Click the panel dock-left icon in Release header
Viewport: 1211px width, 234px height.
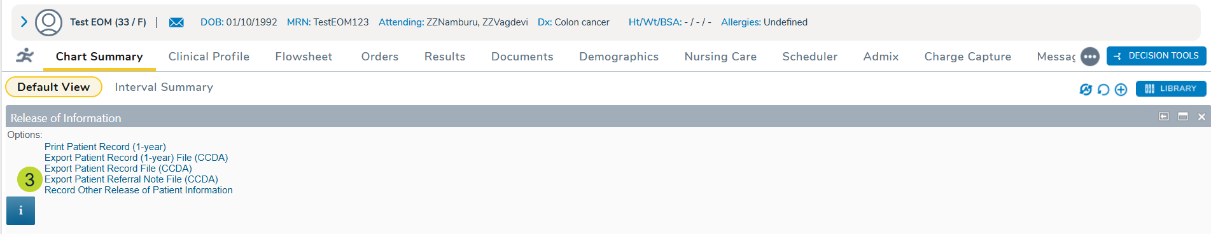click(1164, 116)
